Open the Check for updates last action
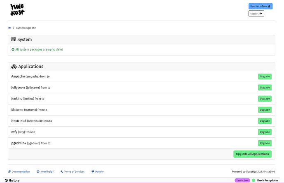The height and width of the screenshot is (183, 284). pos(268,180)
